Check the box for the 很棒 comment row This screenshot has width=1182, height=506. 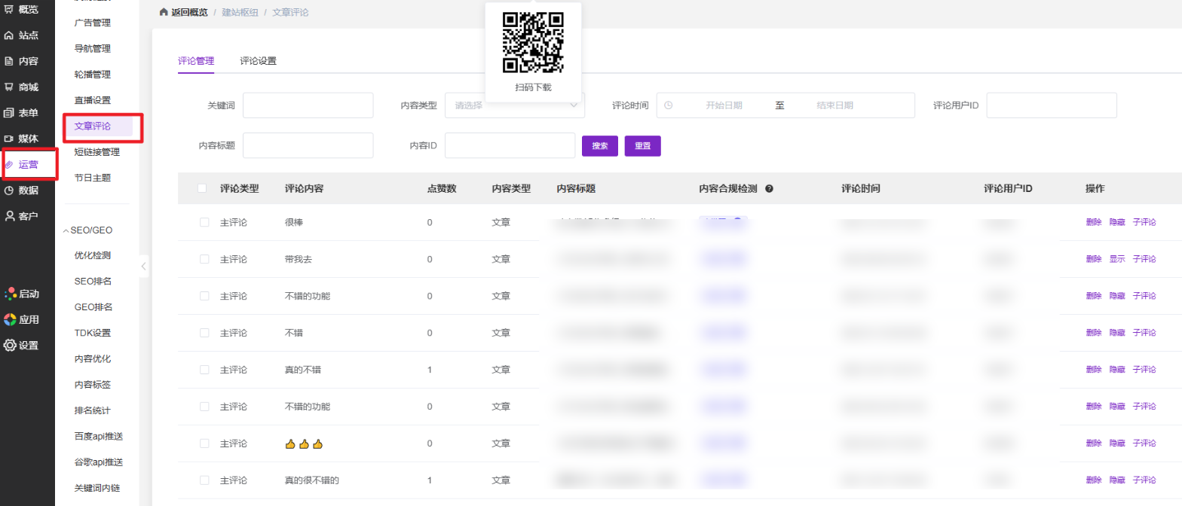[204, 222]
